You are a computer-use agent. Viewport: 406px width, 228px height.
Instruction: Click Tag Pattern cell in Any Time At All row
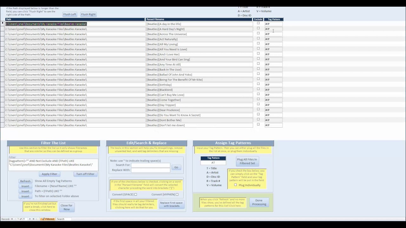pos(273,64)
